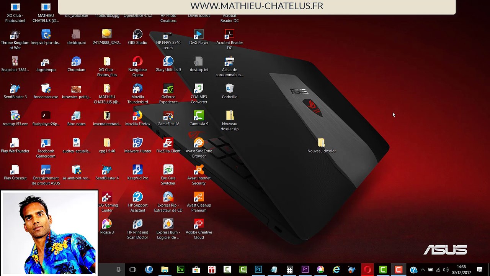Select the Facebook Gameroom icon
This screenshot has width=490, height=276.
point(46,148)
